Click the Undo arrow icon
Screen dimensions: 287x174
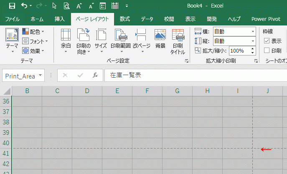[24, 6]
